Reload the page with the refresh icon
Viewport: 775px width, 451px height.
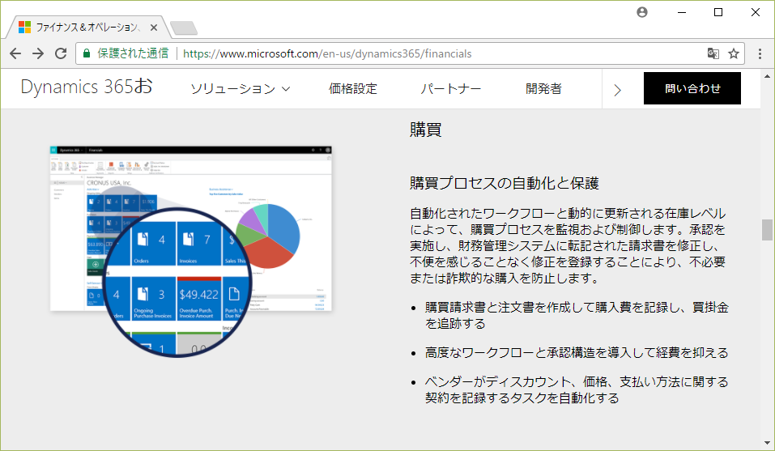61,53
